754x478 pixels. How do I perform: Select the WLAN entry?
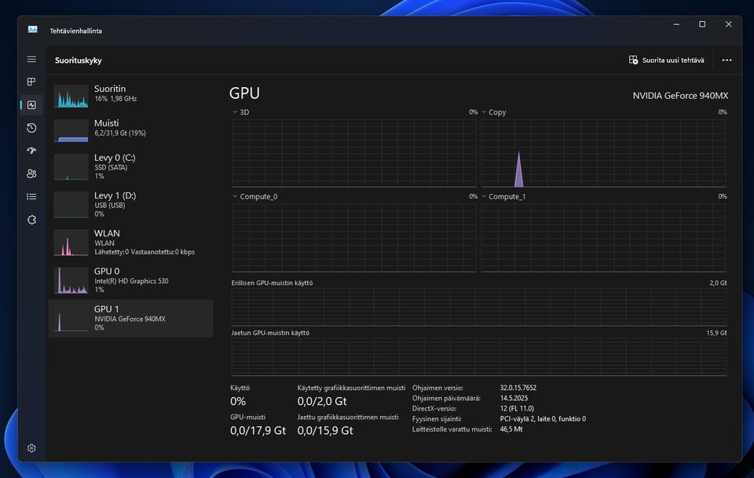tap(131, 242)
